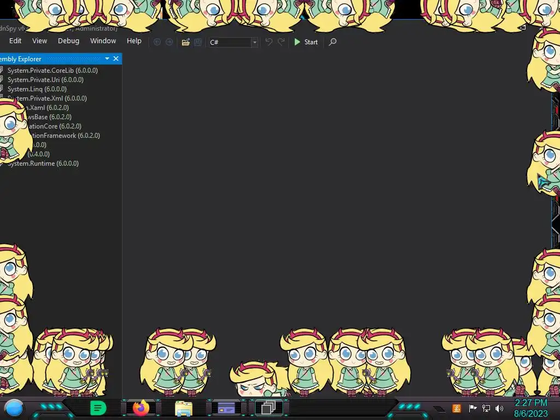Select the ationCore (6.0.2.0) assembly row
This screenshot has height=420, width=560.
55,126
